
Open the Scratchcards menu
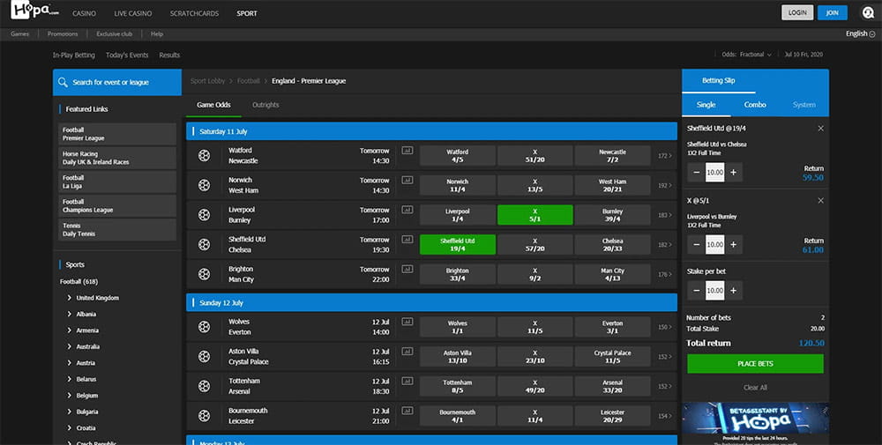pos(194,13)
